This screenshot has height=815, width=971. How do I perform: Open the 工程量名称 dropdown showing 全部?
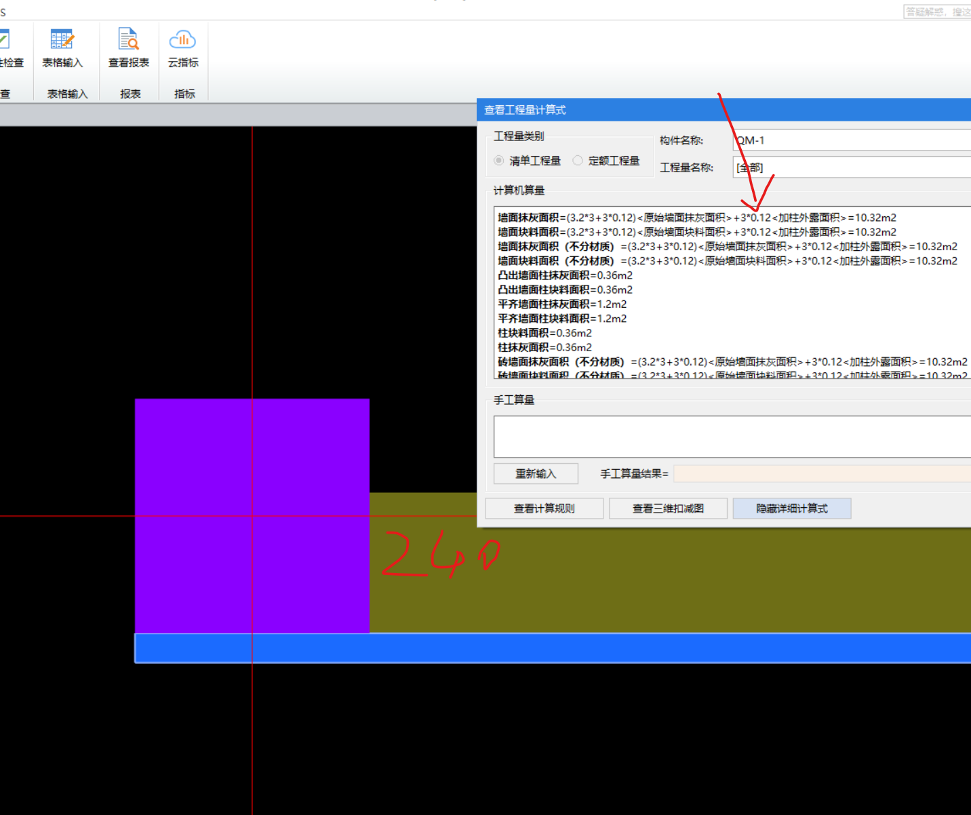852,167
